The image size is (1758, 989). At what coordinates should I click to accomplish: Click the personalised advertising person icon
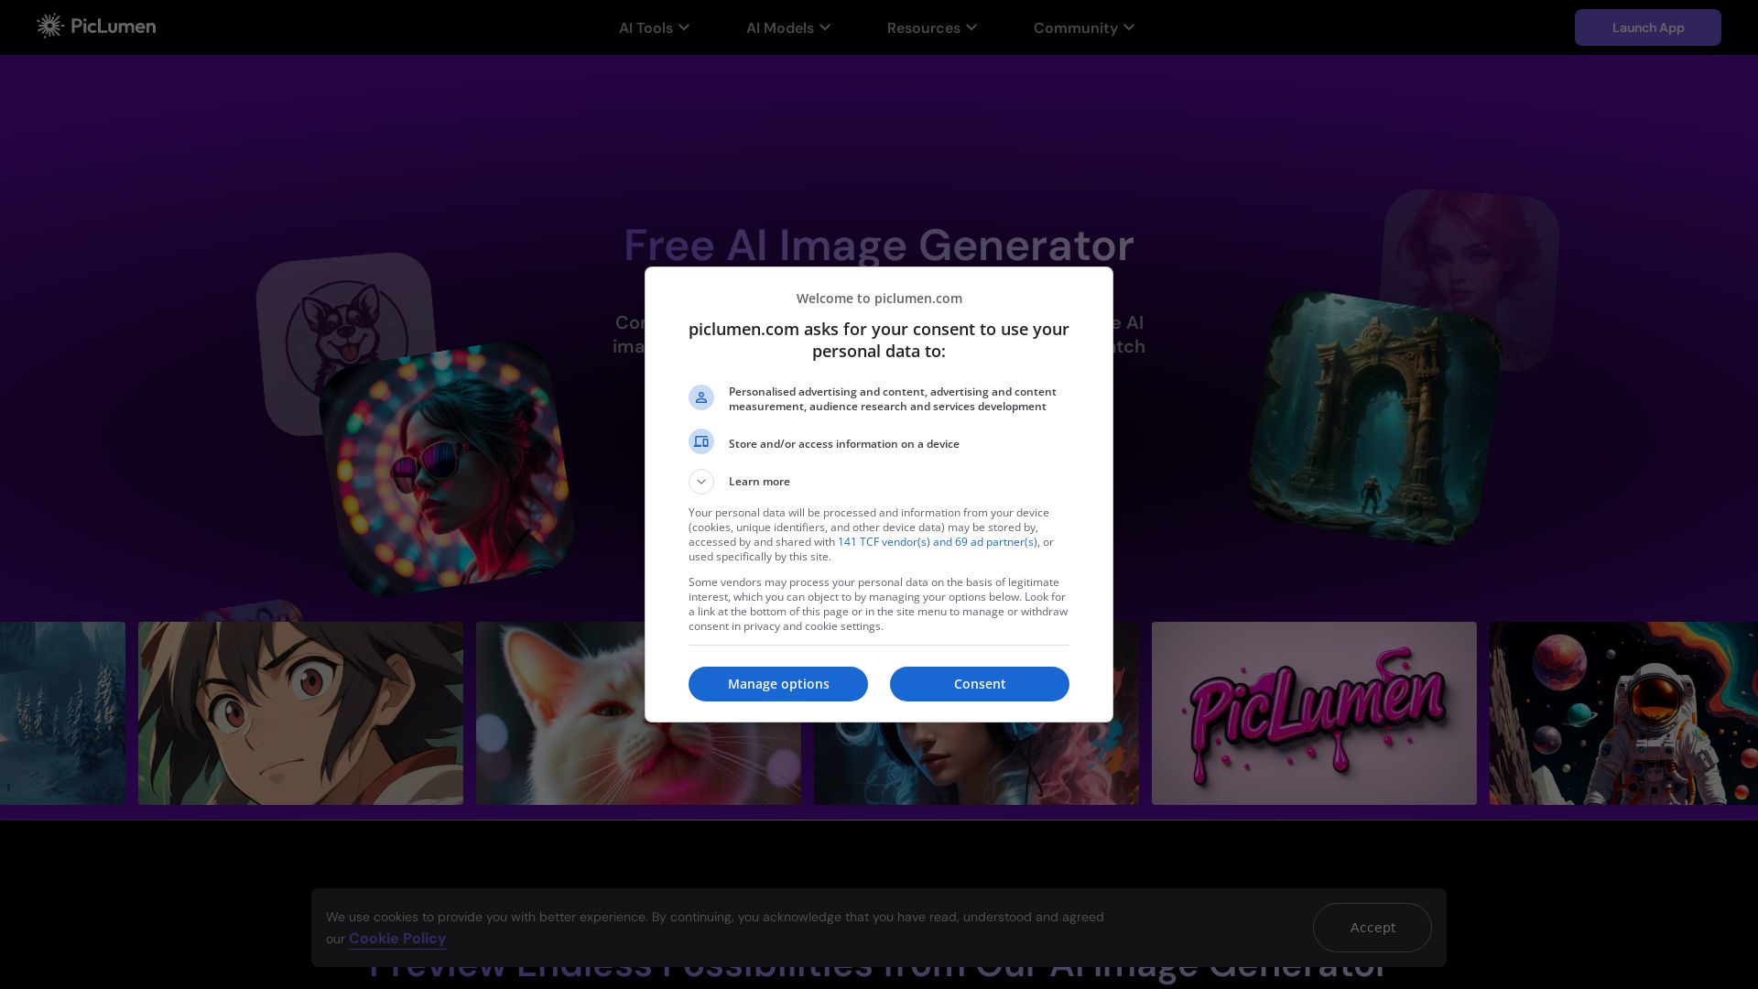(701, 397)
